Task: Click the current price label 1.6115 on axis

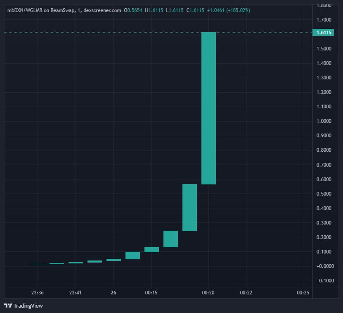Action: pos(323,32)
